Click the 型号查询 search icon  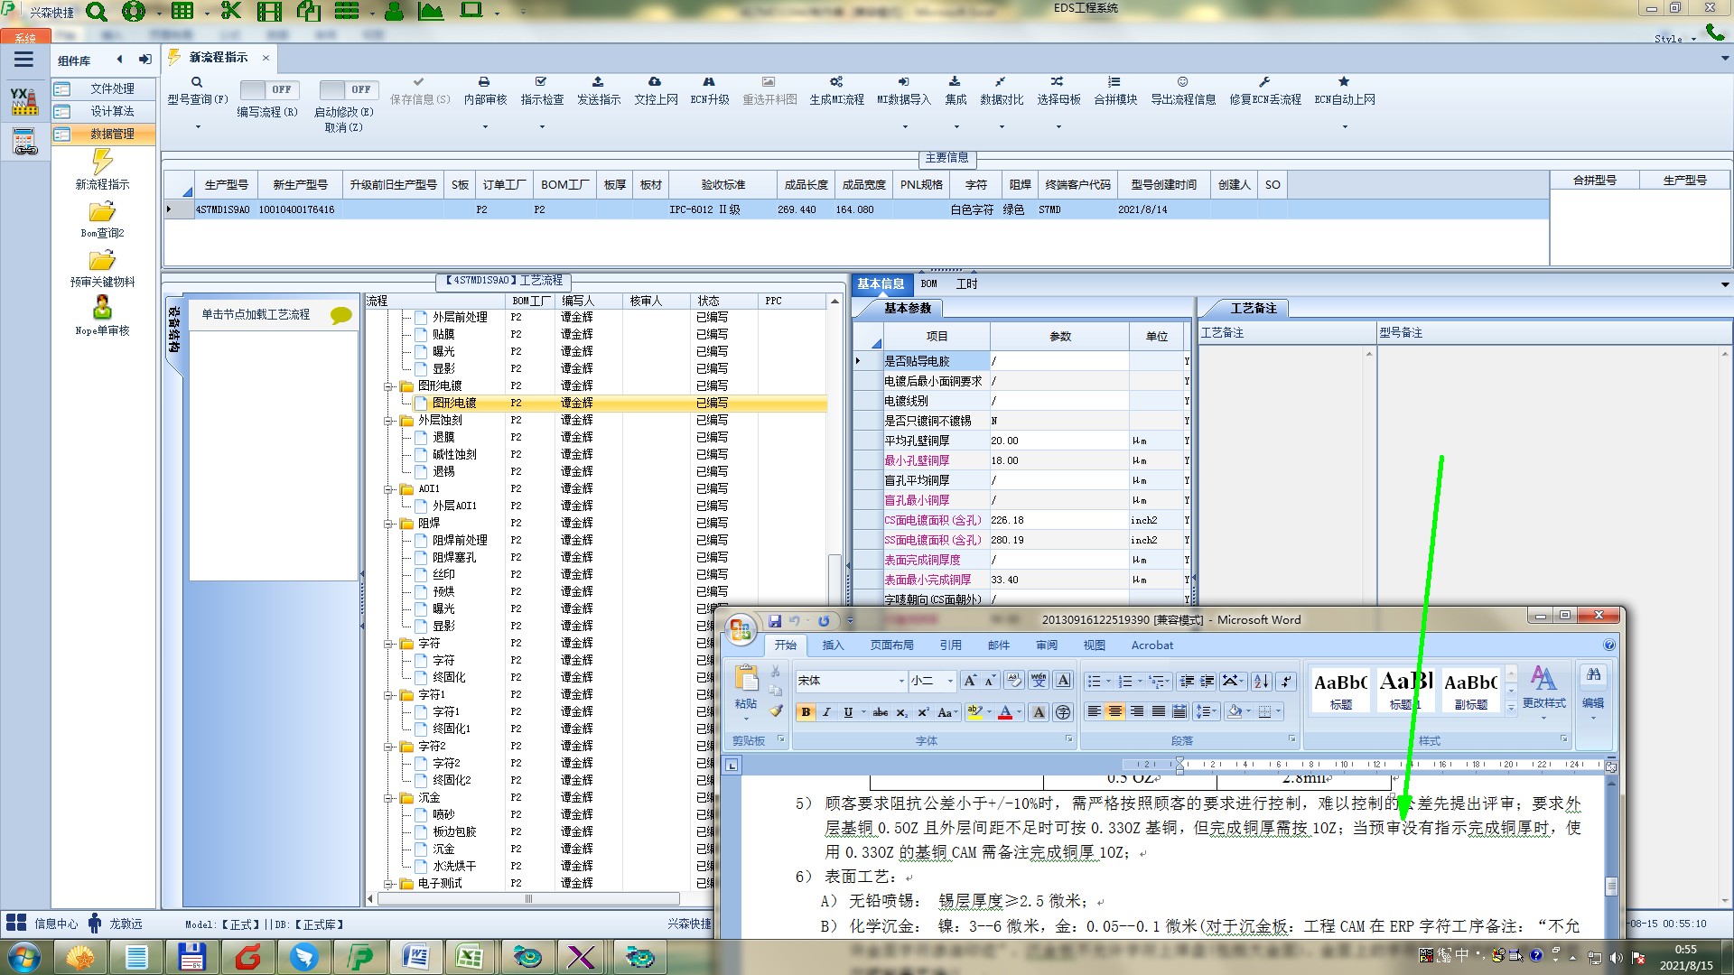pos(196,82)
